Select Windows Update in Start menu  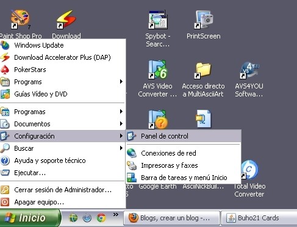(x=62, y=45)
